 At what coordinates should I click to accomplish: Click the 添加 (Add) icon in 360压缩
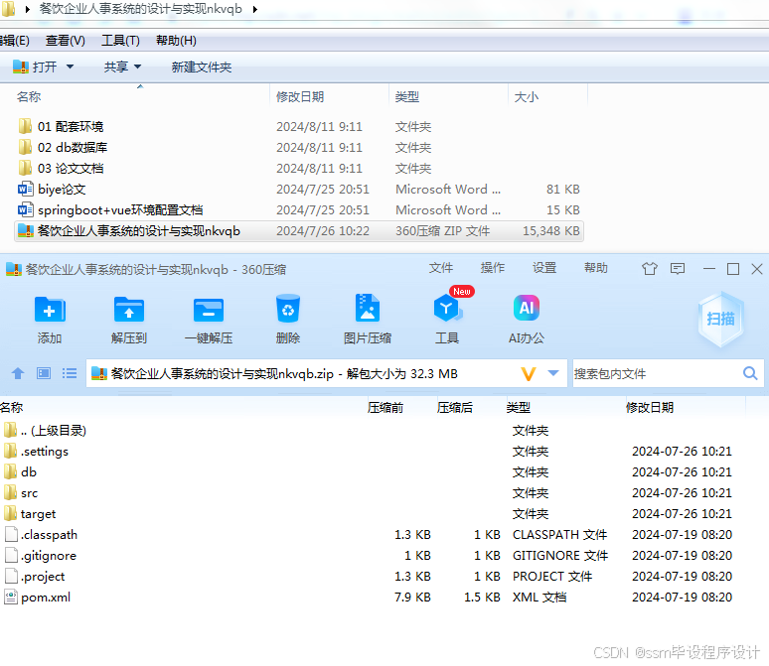(x=50, y=310)
